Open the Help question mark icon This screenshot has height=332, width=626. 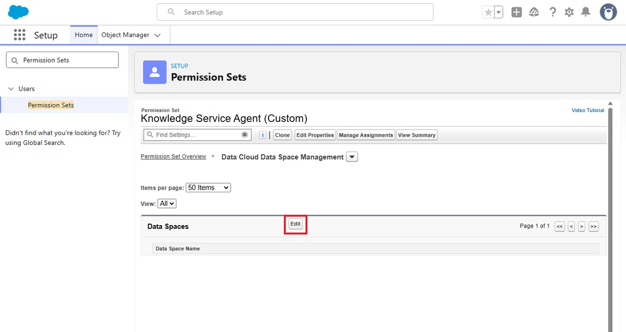pos(552,13)
